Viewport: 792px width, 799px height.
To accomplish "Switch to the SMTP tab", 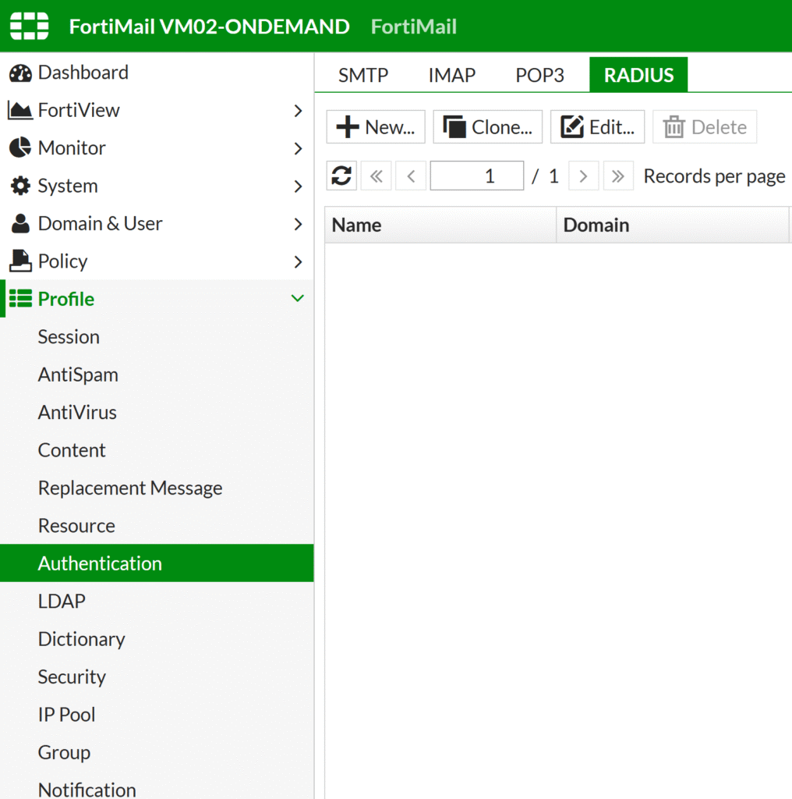I will pos(362,74).
